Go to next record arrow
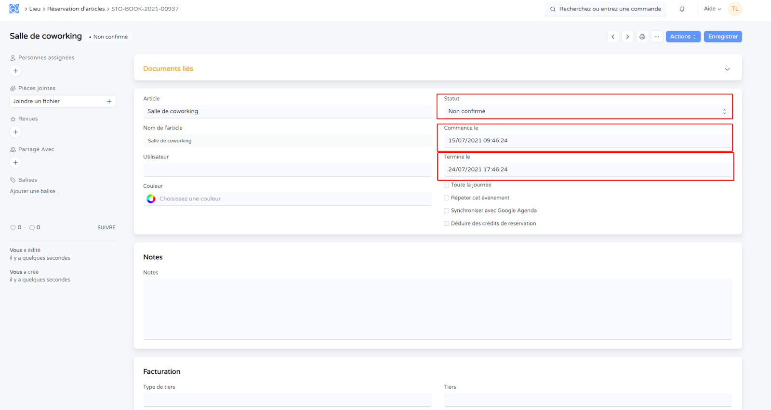Screen dimensions: 771x410 pyautogui.click(x=627, y=37)
